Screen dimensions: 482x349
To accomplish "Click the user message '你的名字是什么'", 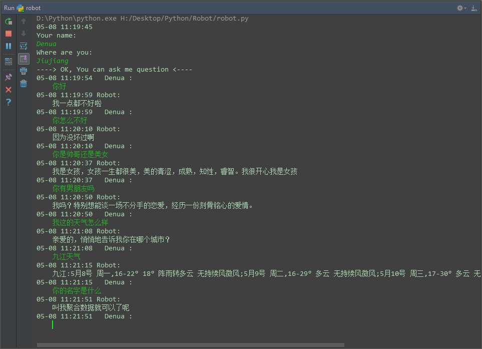I will coord(77,290).
